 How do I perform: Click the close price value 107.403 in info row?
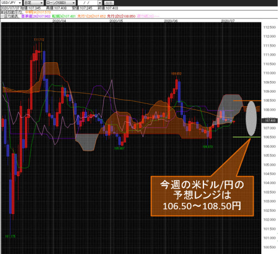coord(112,8)
